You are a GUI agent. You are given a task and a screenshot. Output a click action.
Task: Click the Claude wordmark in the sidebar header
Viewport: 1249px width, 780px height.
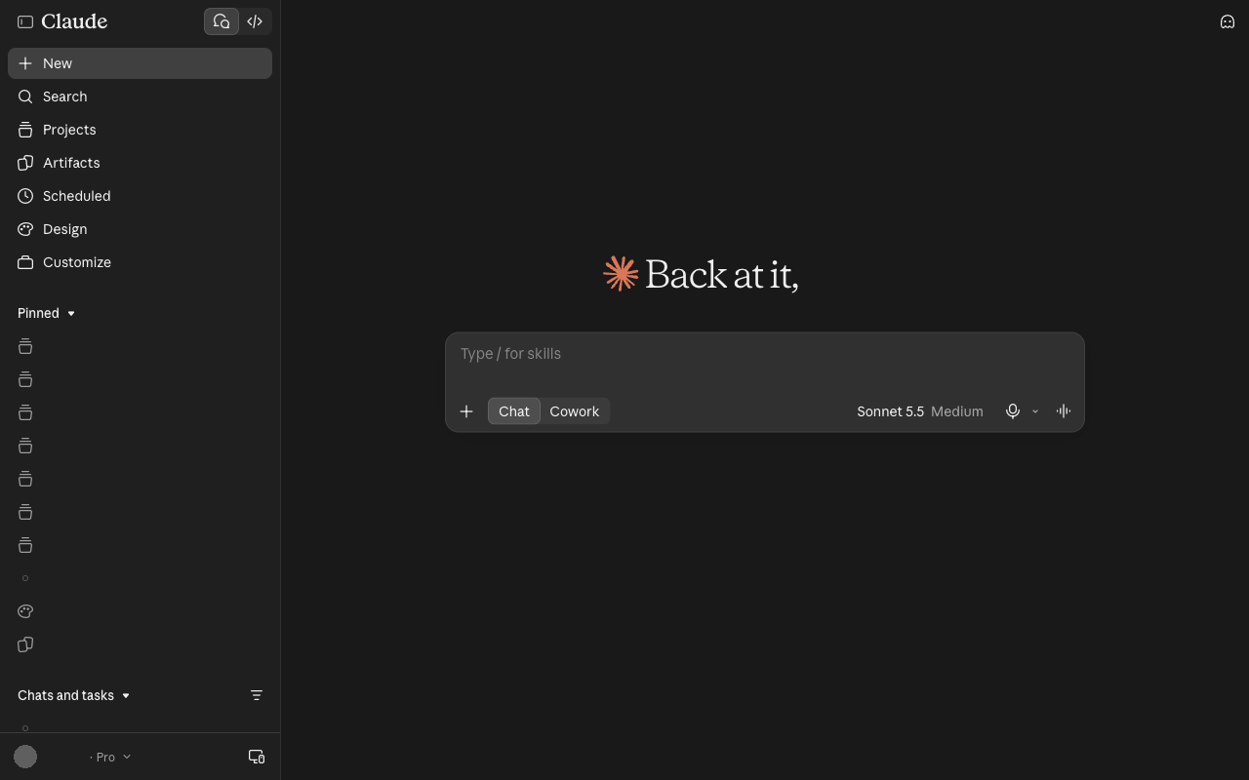tap(74, 21)
